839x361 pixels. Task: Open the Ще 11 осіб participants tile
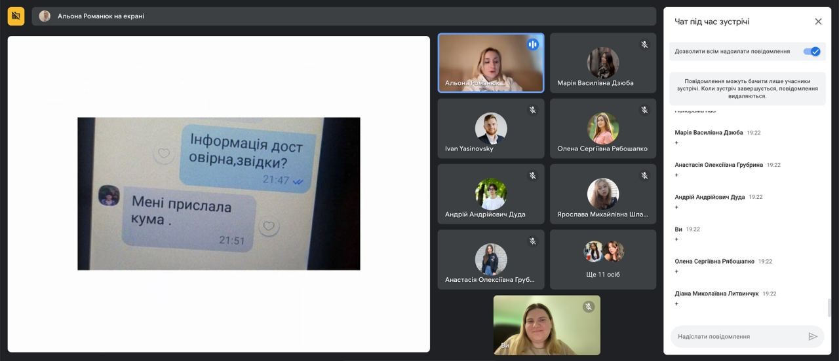coord(603,260)
